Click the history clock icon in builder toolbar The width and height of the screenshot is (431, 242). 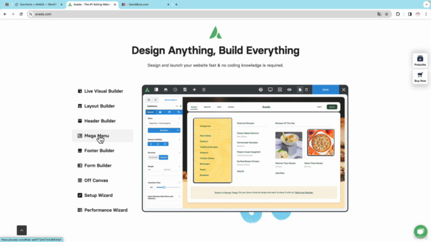tap(175, 89)
